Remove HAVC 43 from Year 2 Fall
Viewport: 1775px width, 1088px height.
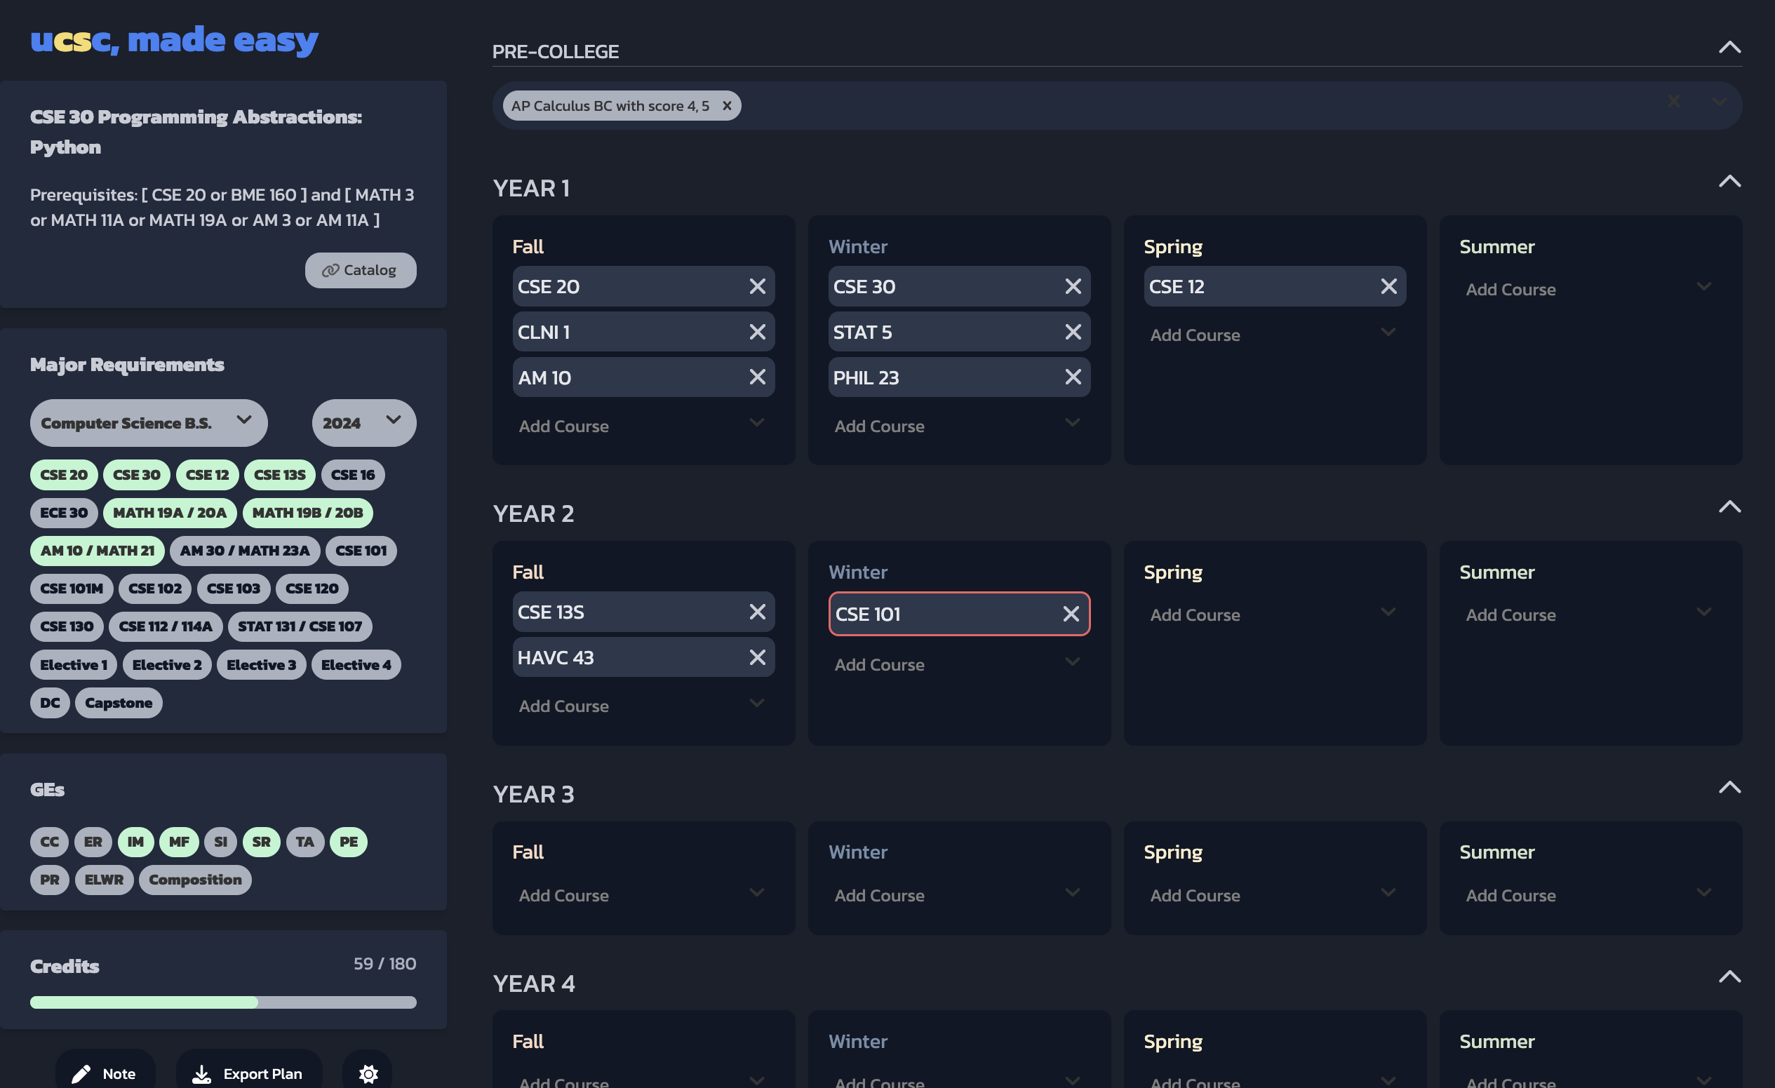point(757,657)
